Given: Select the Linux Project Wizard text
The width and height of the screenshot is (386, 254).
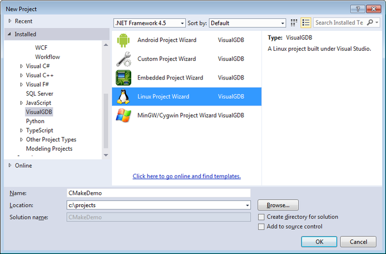Looking at the screenshot, I should point(163,97).
